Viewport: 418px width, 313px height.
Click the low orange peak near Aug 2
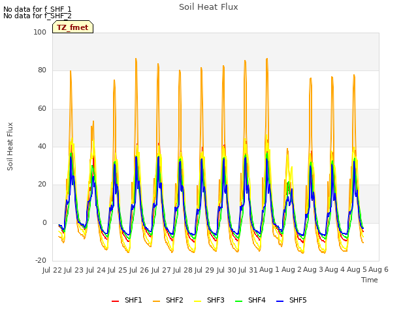coord(287,149)
